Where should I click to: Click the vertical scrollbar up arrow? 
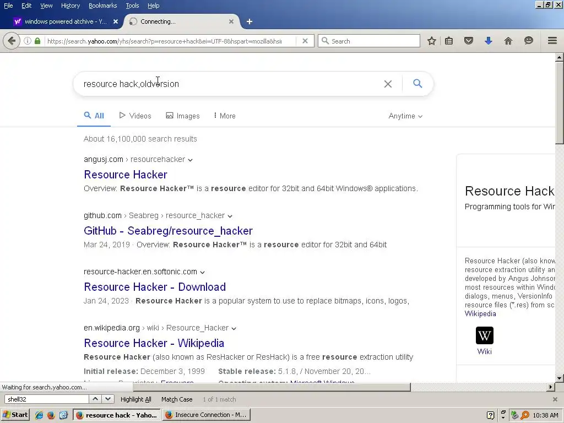pos(559,57)
